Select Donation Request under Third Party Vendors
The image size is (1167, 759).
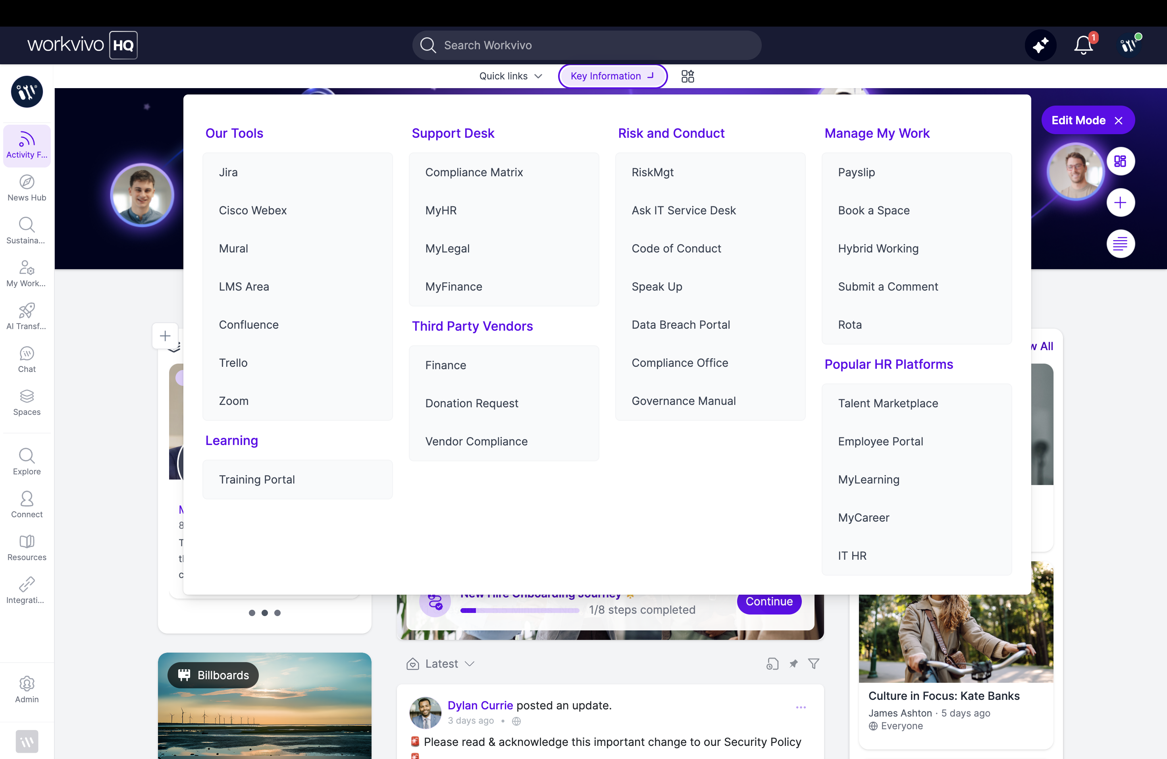pyautogui.click(x=504, y=403)
